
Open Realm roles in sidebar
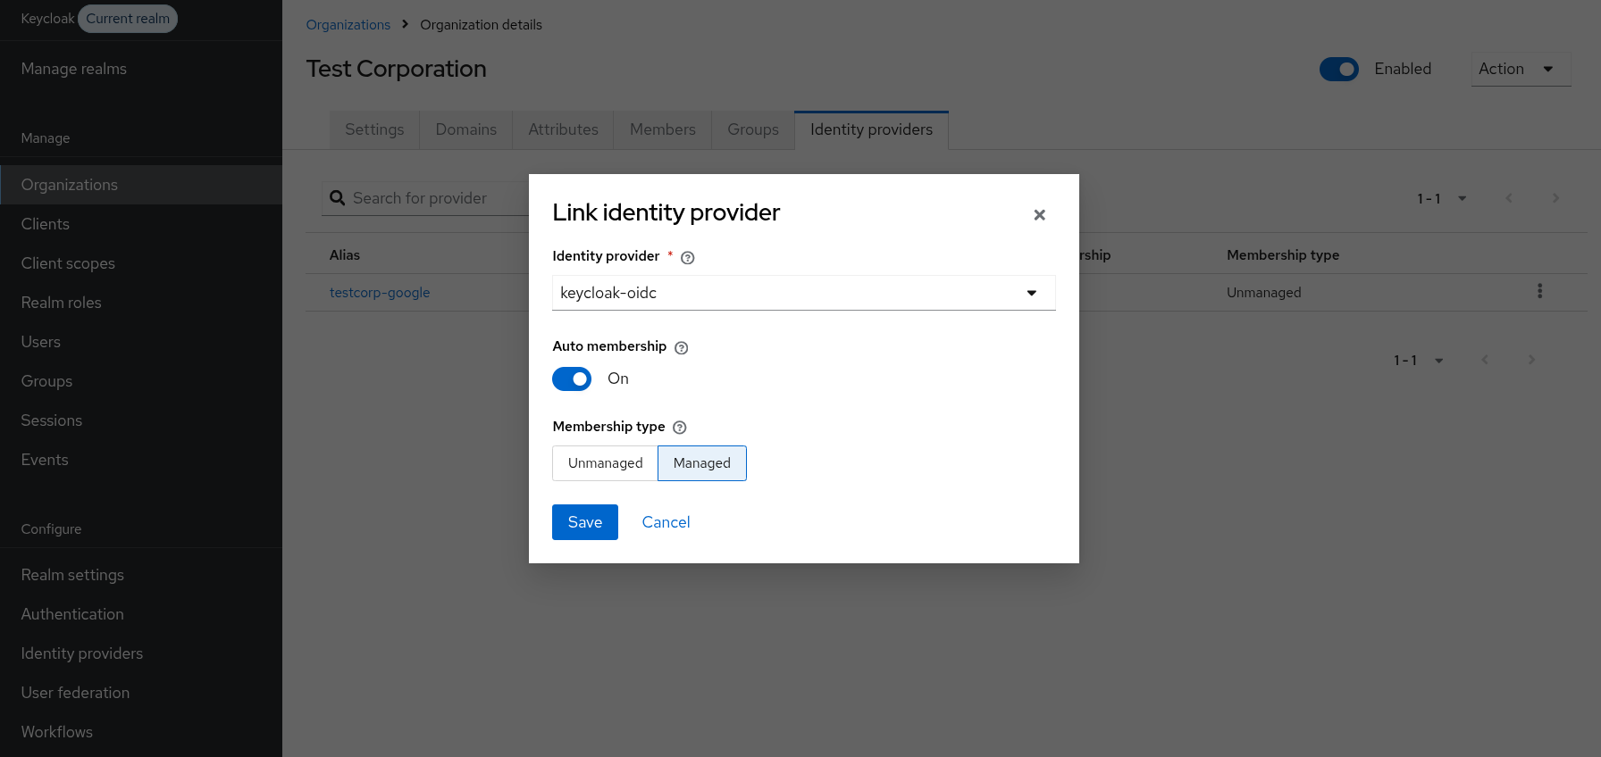click(141, 303)
